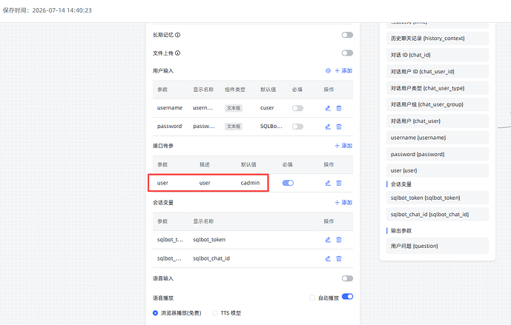Click the 保存时间 timestamp text

tap(47, 10)
